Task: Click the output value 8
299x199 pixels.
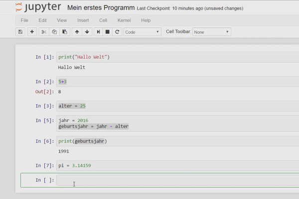Action: tap(59, 92)
